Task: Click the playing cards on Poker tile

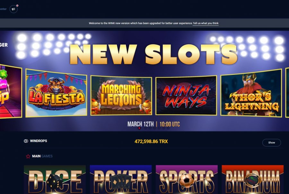Action: tap(121, 181)
